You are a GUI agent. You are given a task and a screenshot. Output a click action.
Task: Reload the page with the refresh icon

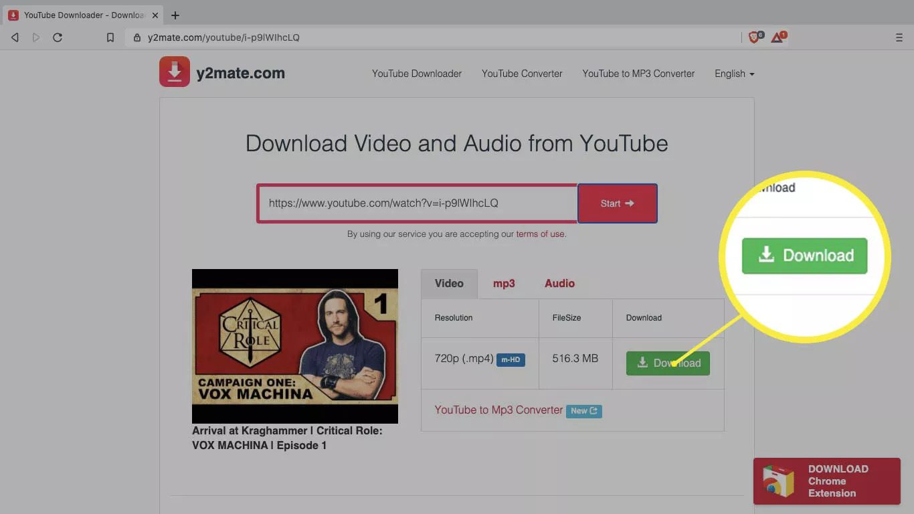pos(58,37)
